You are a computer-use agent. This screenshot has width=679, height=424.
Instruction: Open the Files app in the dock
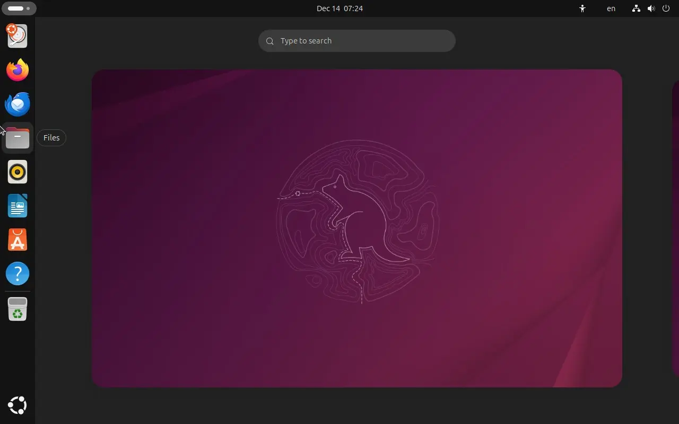tap(18, 138)
